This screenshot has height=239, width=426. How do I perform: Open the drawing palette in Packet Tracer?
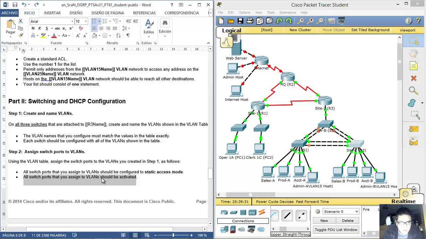point(331,21)
